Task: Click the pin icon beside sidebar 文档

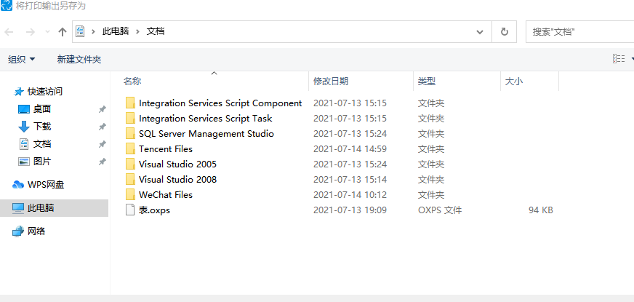Action: (103, 144)
